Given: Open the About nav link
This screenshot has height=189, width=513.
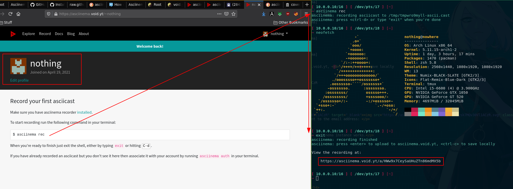Looking at the screenshot, I should coord(84,34).
